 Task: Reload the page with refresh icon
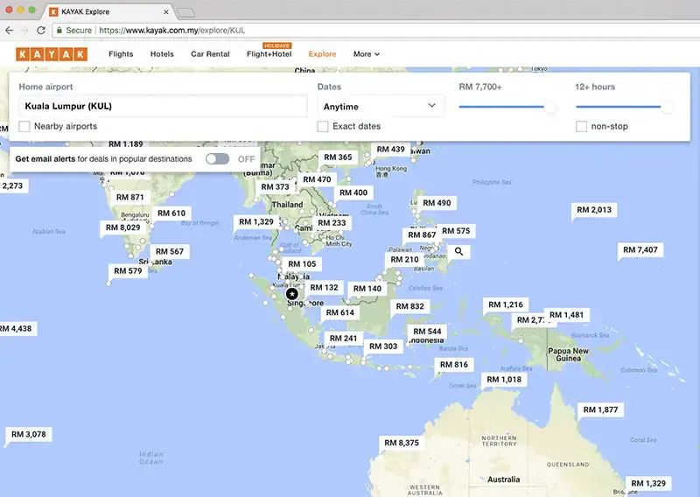click(41, 31)
